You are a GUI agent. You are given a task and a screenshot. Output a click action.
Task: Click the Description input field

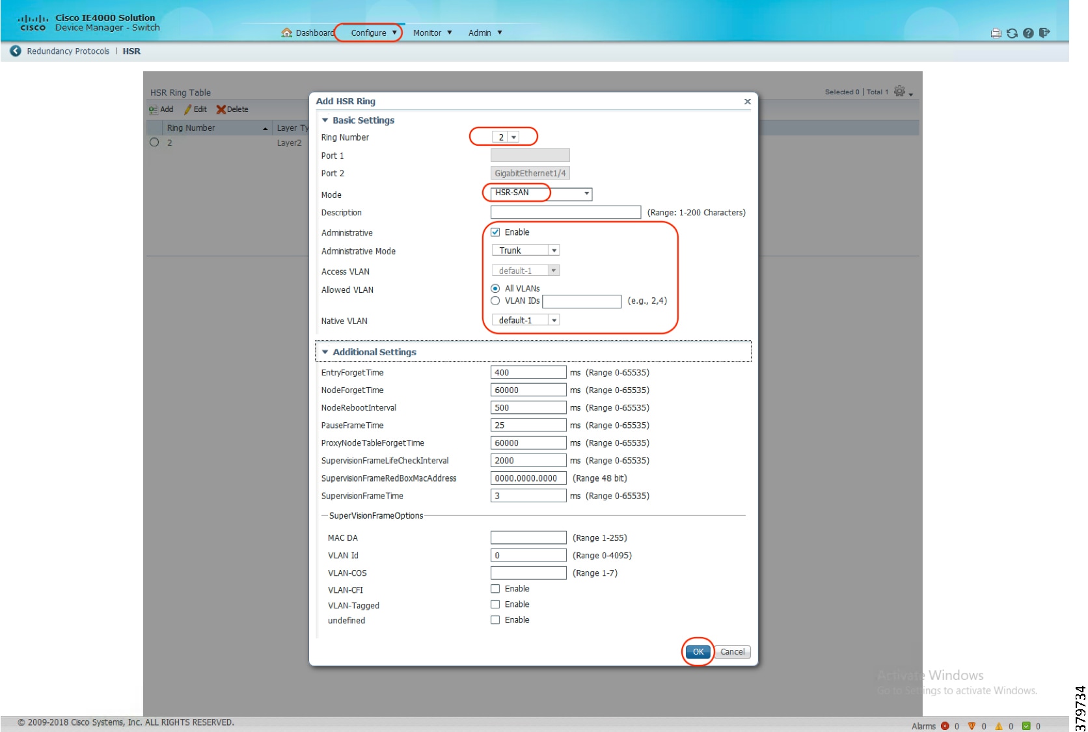pos(565,212)
